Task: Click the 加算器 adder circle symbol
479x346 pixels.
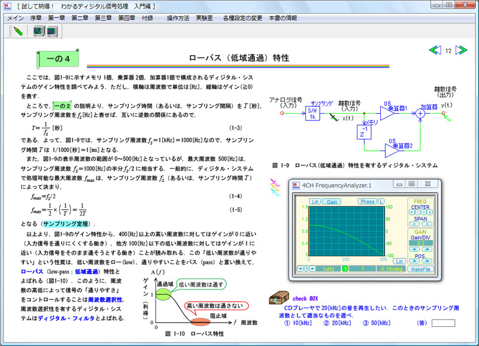Action: [420, 113]
